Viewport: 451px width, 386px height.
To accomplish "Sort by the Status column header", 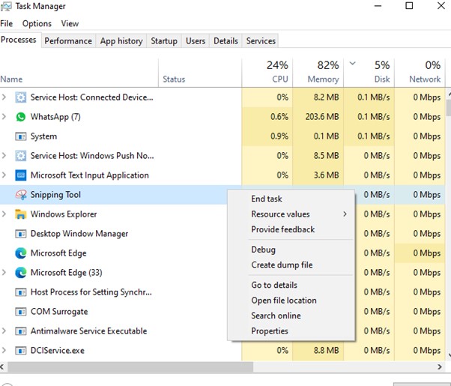I will point(200,73).
